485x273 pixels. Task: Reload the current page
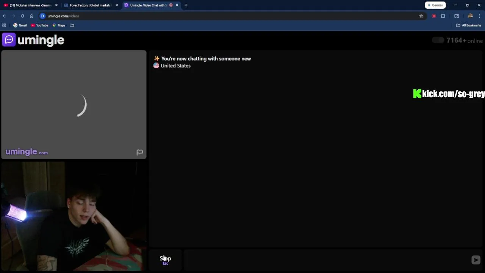[22, 16]
